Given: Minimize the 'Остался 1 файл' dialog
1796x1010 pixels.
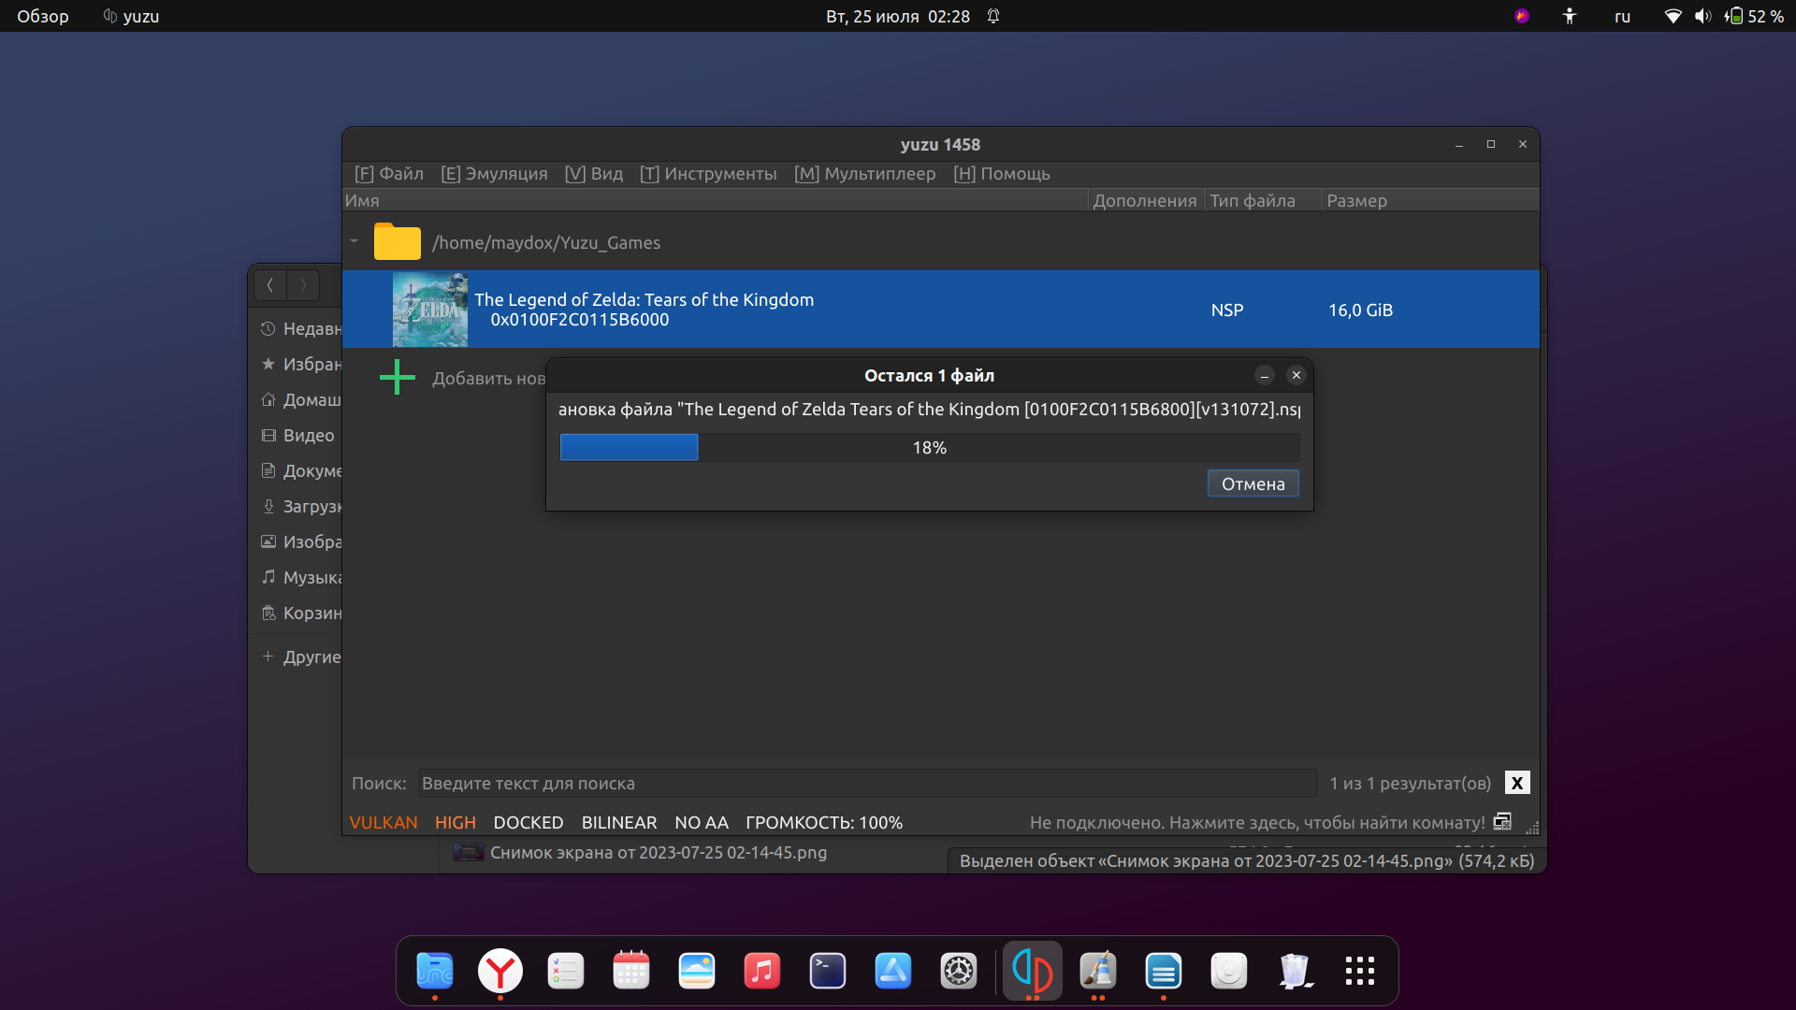Looking at the screenshot, I should (x=1265, y=375).
